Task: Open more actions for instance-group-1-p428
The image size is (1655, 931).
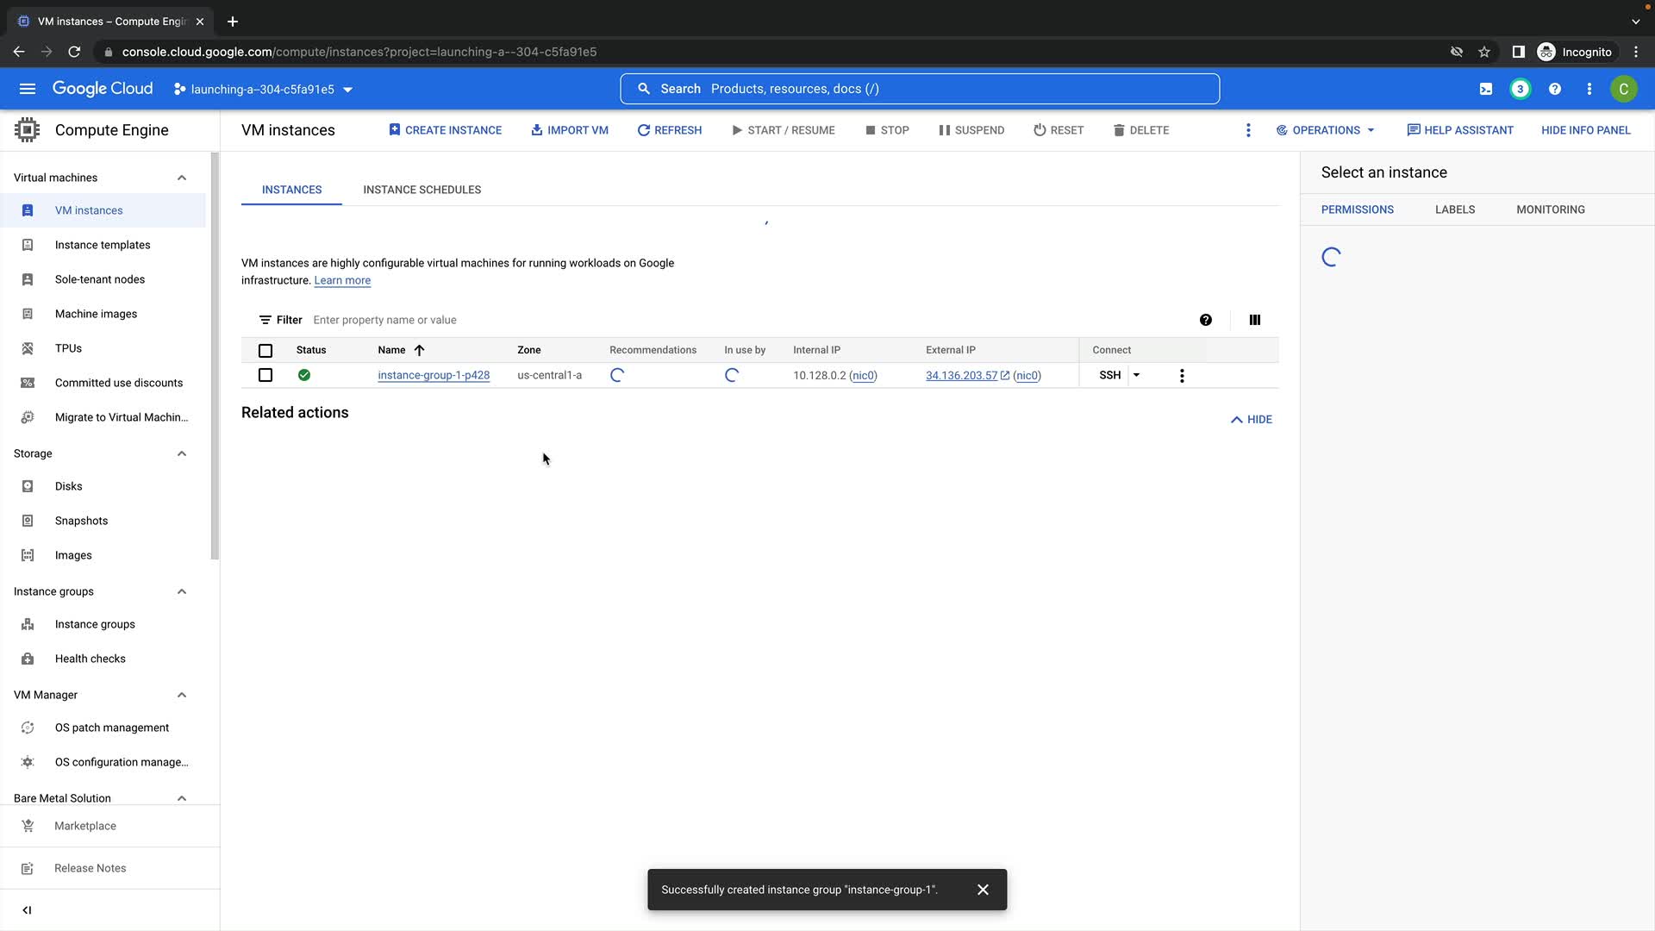Action: pos(1182,376)
